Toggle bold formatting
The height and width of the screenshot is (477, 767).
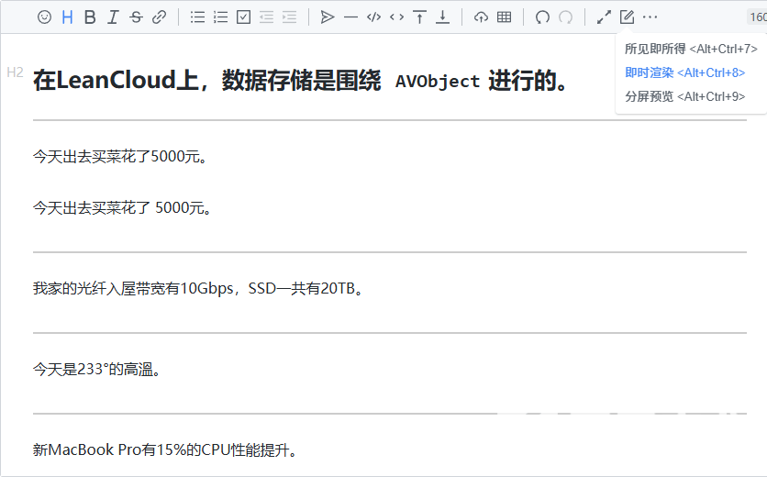pos(90,17)
